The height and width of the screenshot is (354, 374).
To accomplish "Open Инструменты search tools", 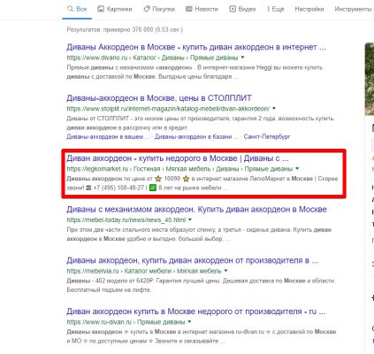I will (353, 9).
